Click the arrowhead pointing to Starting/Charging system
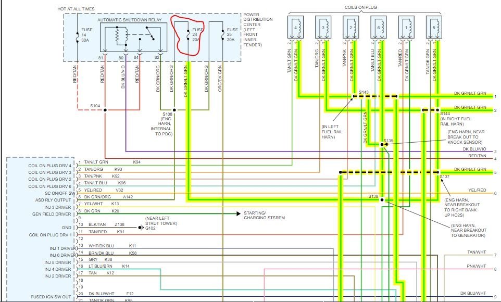This screenshot has width=501, height=302. click(x=239, y=213)
